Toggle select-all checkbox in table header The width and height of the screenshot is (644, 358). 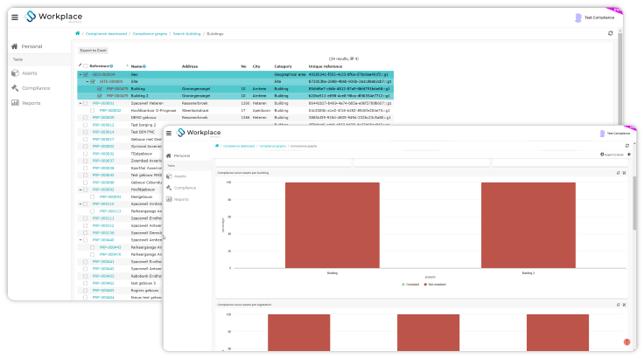[86, 66]
